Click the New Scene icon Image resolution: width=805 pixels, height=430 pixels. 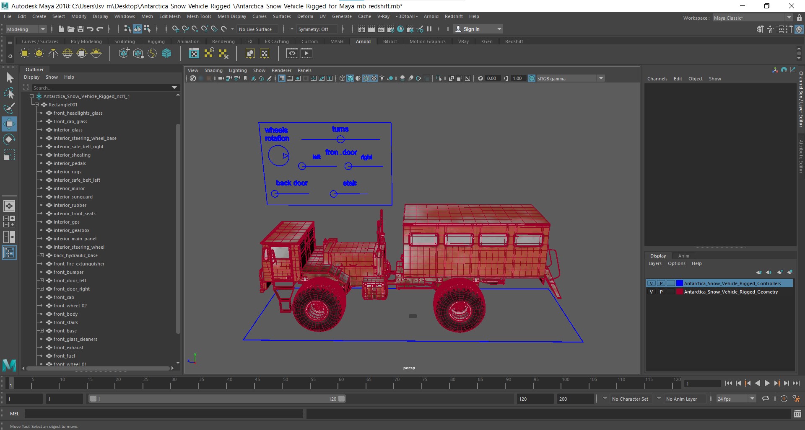click(61, 29)
